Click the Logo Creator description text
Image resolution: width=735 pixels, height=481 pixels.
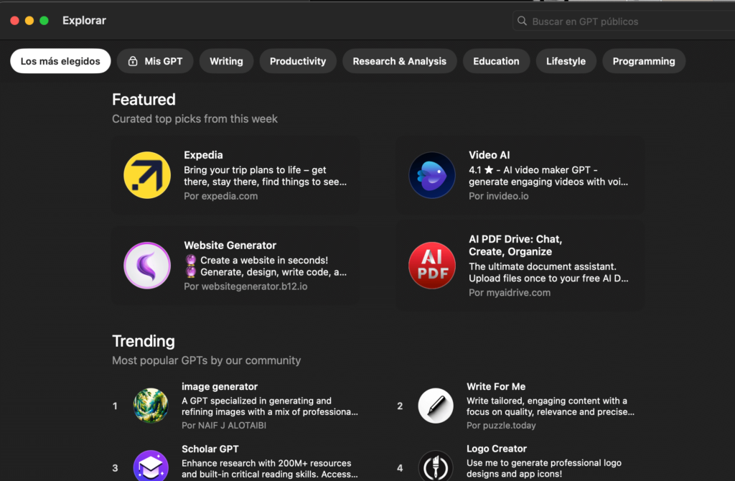544,468
